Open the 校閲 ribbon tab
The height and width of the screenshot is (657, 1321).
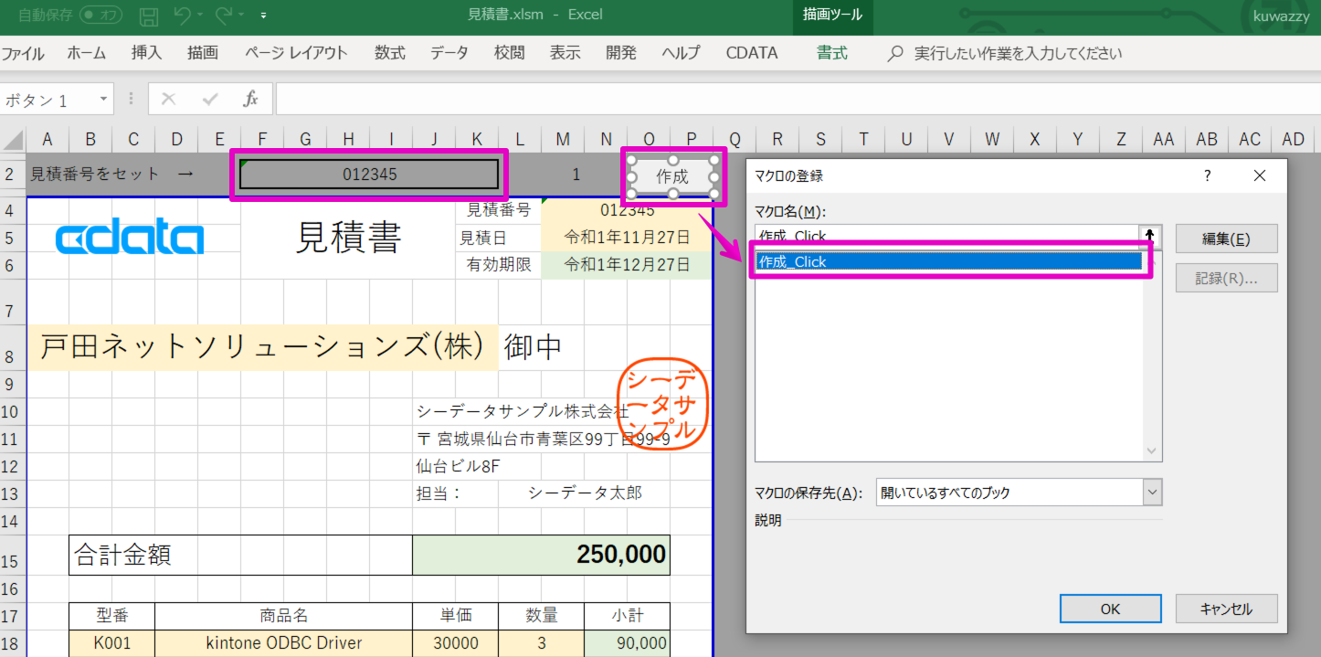[x=510, y=53]
